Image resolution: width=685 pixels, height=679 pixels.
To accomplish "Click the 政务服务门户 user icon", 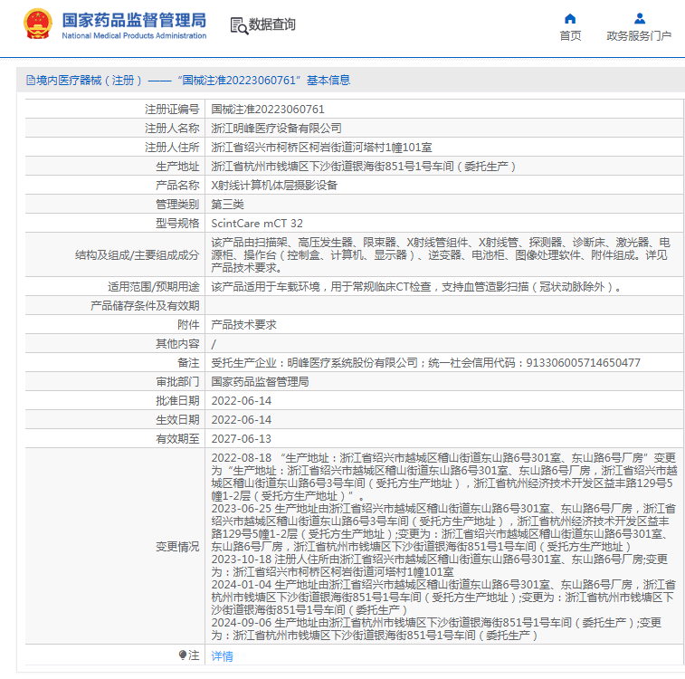I will pos(640,18).
